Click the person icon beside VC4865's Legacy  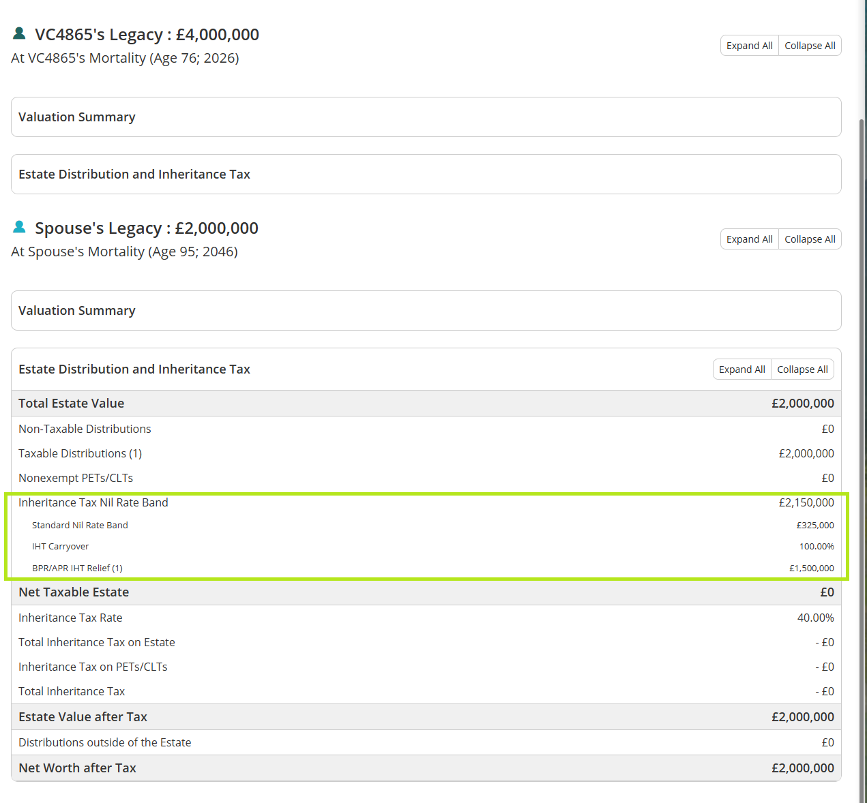click(x=19, y=33)
